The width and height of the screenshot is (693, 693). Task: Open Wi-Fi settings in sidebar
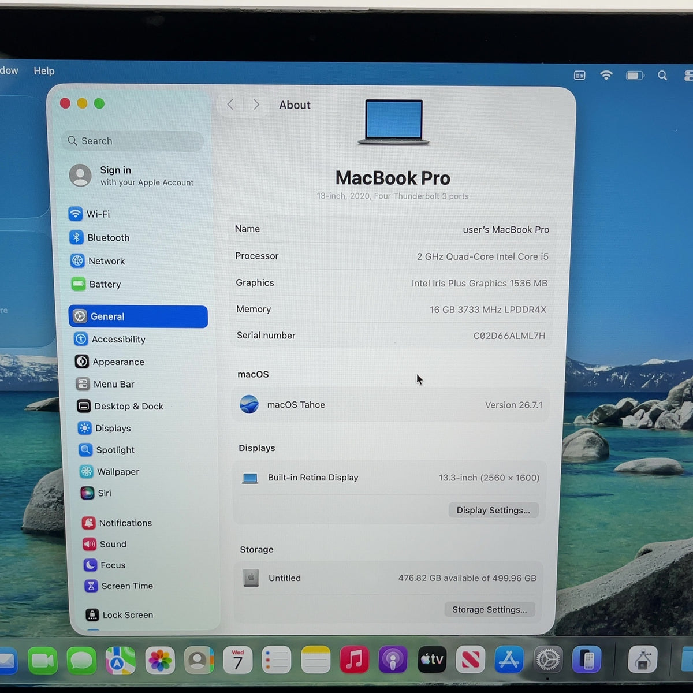tap(90, 214)
